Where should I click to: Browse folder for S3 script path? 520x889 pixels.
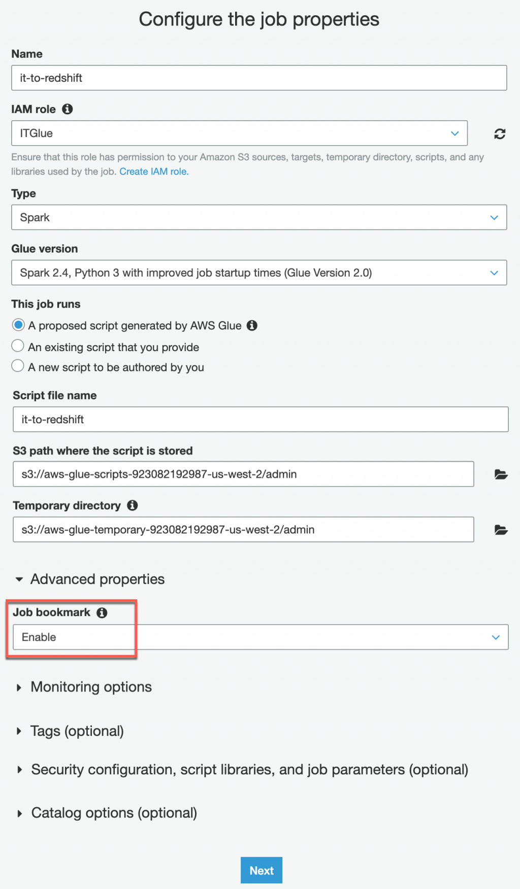pos(501,474)
